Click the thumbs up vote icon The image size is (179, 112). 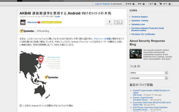pos(116,22)
